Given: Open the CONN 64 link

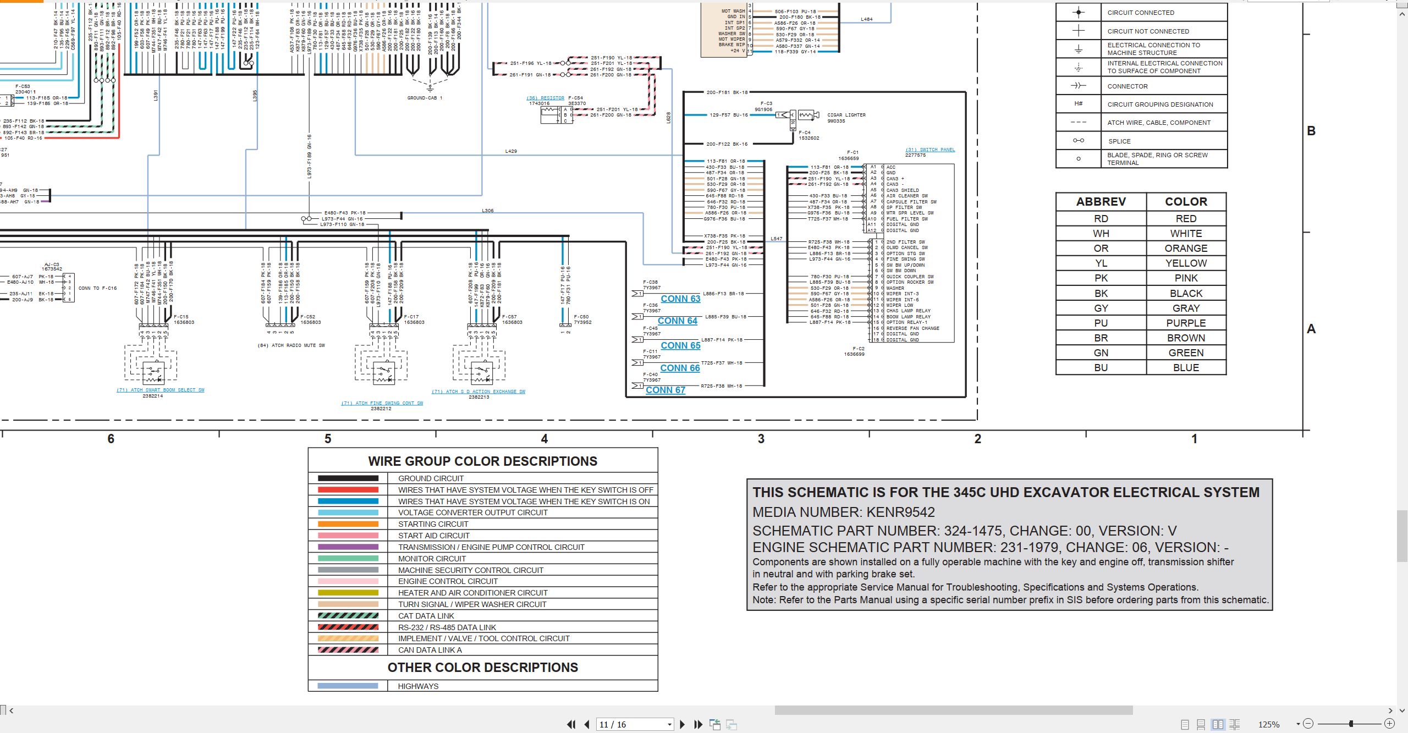Looking at the screenshot, I should [677, 321].
